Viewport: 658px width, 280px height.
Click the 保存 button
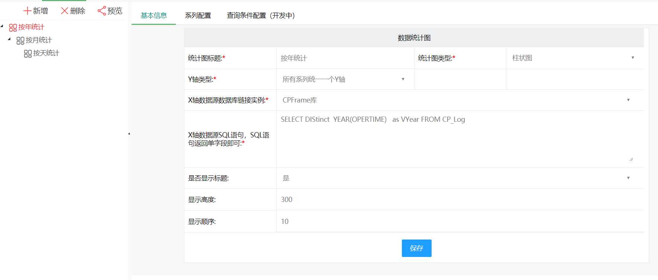click(x=416, y=248)
